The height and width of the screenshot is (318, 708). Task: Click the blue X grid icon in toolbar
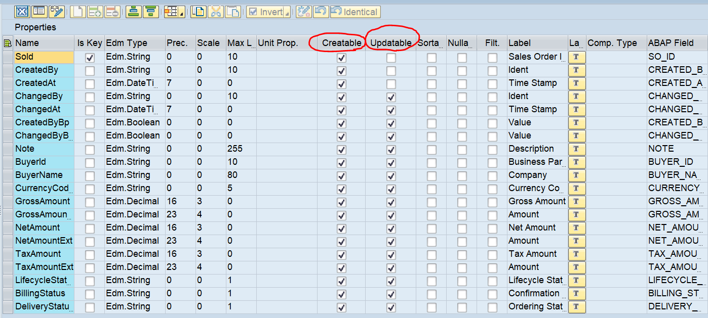[22, 12]
